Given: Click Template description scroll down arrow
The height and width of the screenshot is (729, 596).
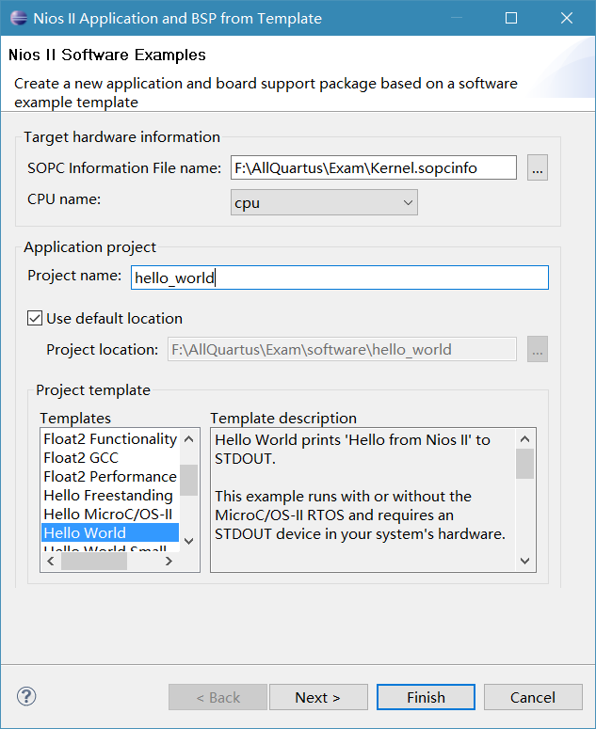Looking at the screenshot, I should click(524, 561).
